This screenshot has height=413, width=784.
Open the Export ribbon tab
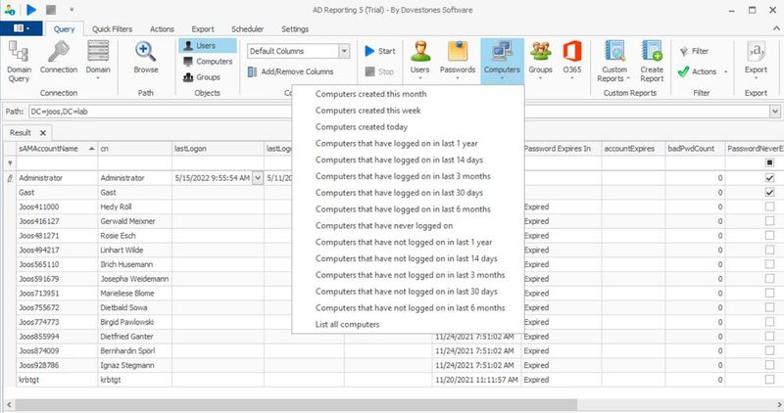(203, 29)
